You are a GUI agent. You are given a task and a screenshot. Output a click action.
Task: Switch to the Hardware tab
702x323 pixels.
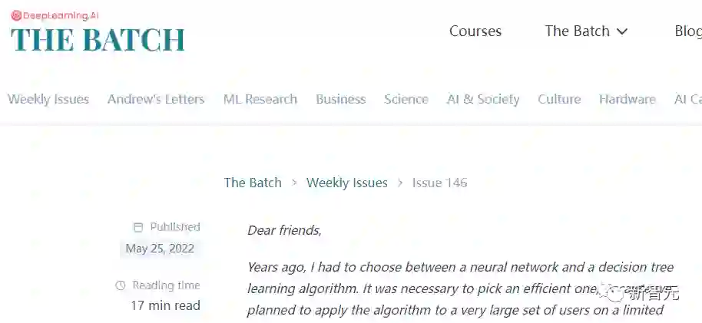627,99
